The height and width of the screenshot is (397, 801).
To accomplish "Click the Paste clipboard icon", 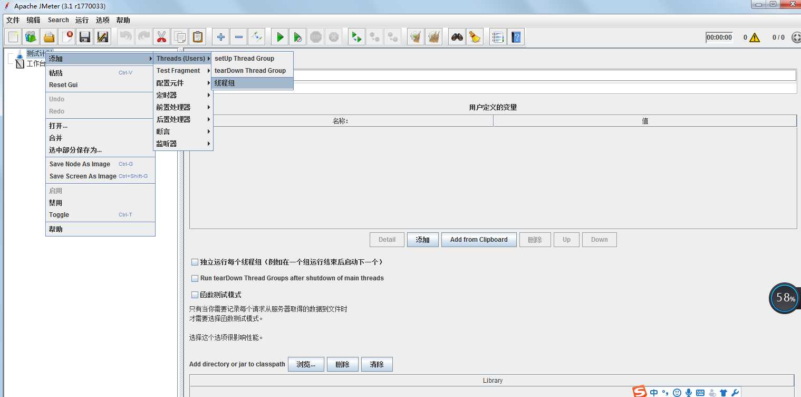I will (x=197, y=37).
